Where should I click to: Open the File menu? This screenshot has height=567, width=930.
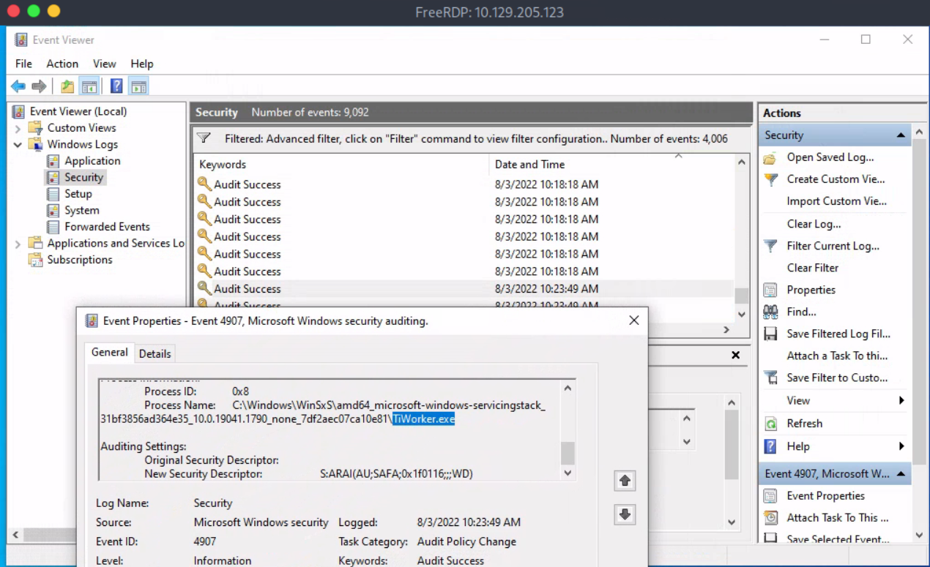point(23,64)
